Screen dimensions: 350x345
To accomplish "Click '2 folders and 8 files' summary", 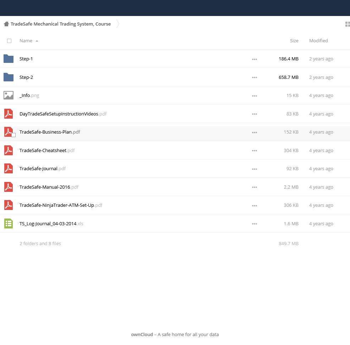I will point(40,243).
